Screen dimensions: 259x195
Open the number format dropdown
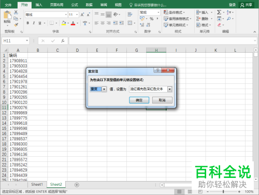[x=159, y=12]
